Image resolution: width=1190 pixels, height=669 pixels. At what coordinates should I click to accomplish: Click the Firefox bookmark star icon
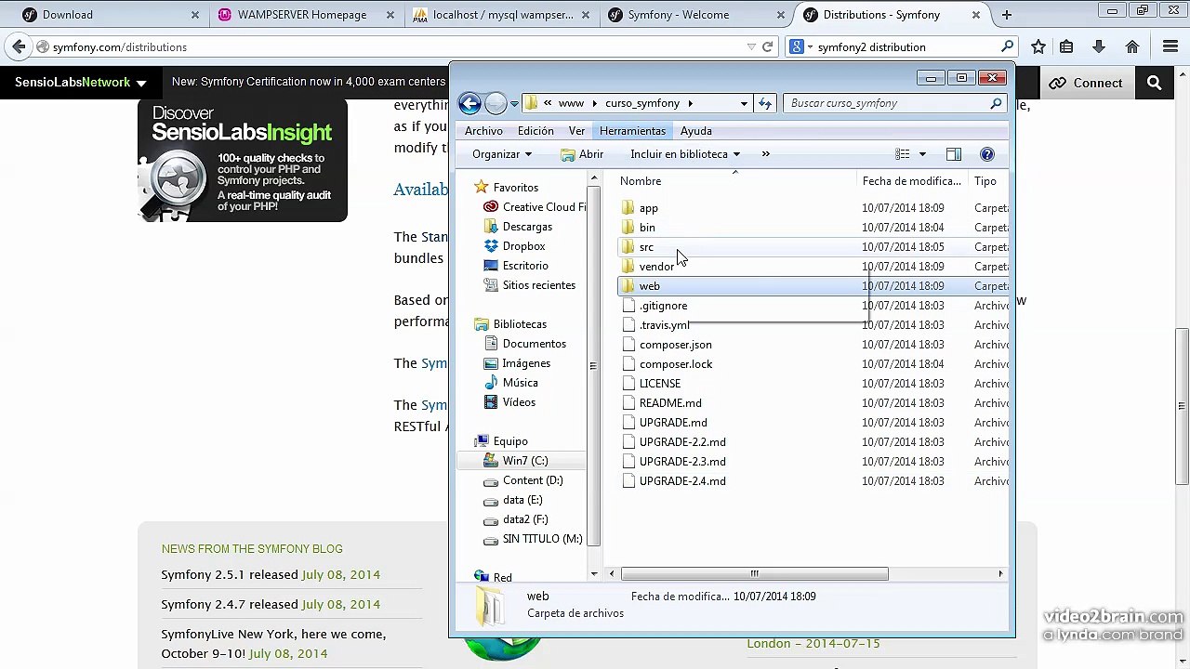tap(1038, 46)
